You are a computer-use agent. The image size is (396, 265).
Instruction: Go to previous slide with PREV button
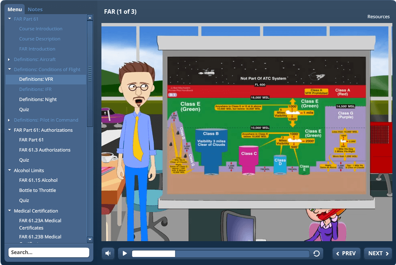346,253
